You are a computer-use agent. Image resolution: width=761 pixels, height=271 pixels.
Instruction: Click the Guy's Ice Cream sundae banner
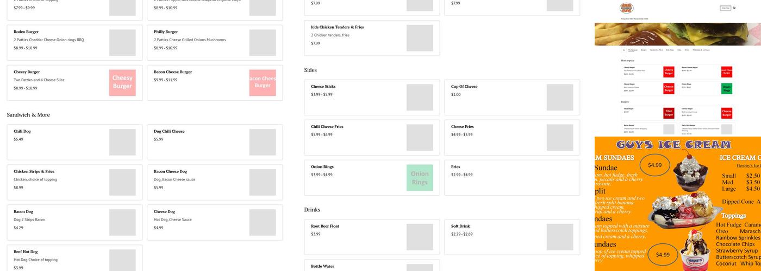pos(678,203)
